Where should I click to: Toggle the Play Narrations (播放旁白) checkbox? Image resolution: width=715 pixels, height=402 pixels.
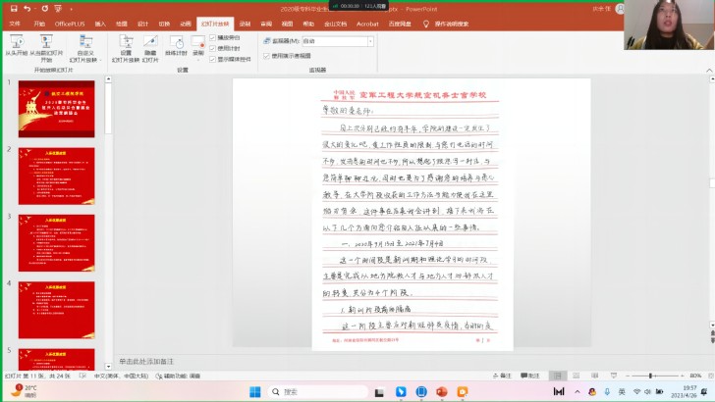213,37
